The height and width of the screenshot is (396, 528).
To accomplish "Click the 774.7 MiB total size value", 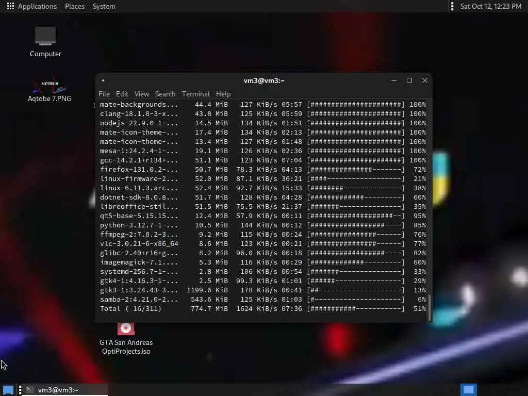I will click(209, 309).
